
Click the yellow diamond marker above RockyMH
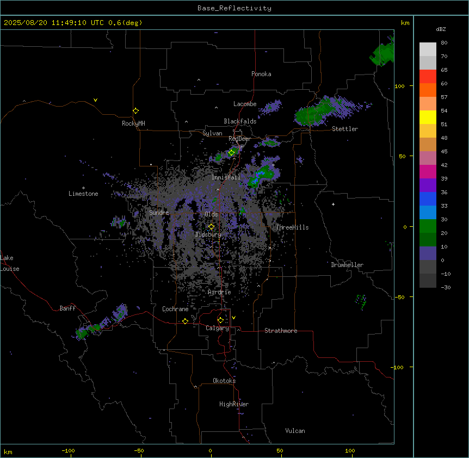135,111
